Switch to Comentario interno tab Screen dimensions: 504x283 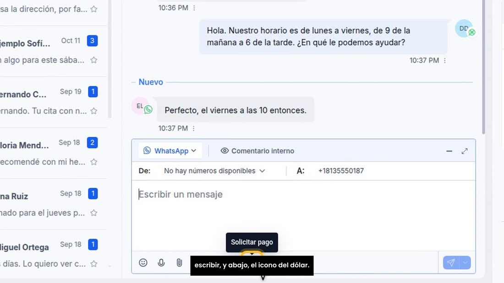point(257,151)
